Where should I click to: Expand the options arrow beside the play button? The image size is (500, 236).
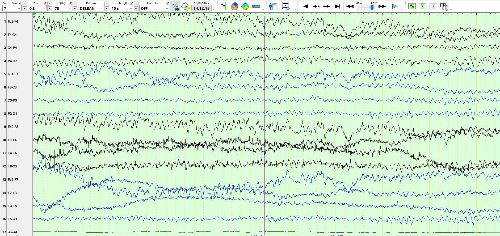(402, 10)
